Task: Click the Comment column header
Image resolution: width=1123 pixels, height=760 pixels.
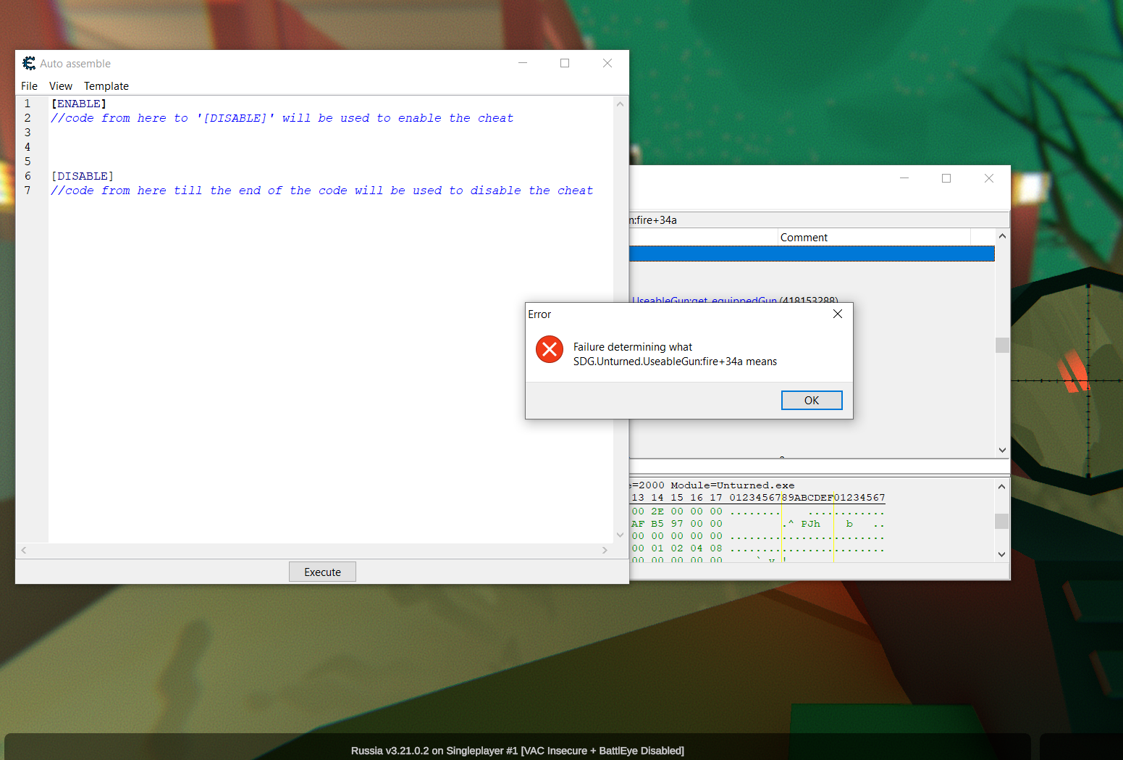Action: tap(804, 237)
